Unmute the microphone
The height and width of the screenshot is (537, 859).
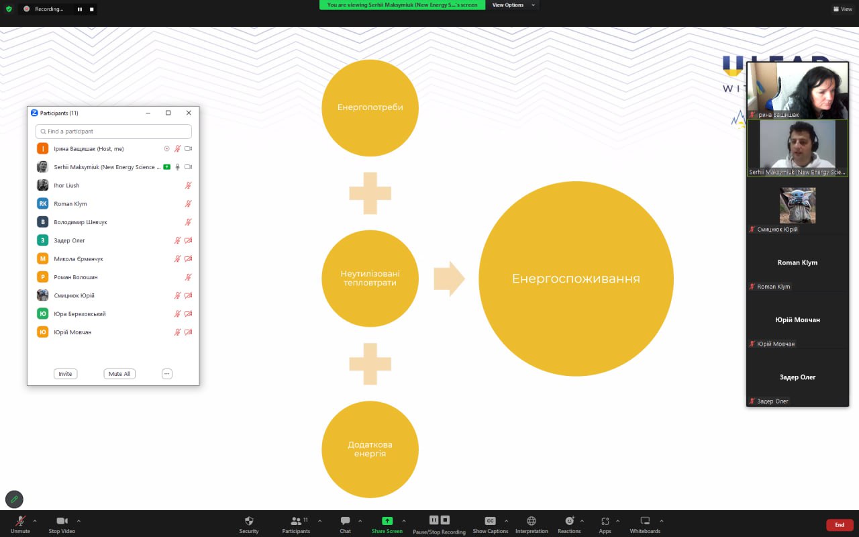pyautogui.click(x=20, y=521)
